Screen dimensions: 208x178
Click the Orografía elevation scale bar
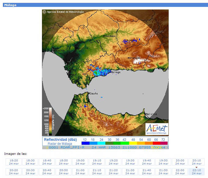coord(50,121)
